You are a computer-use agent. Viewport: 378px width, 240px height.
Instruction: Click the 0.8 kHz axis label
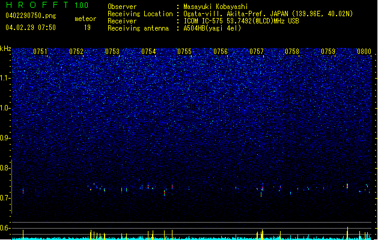pos(5,168)
